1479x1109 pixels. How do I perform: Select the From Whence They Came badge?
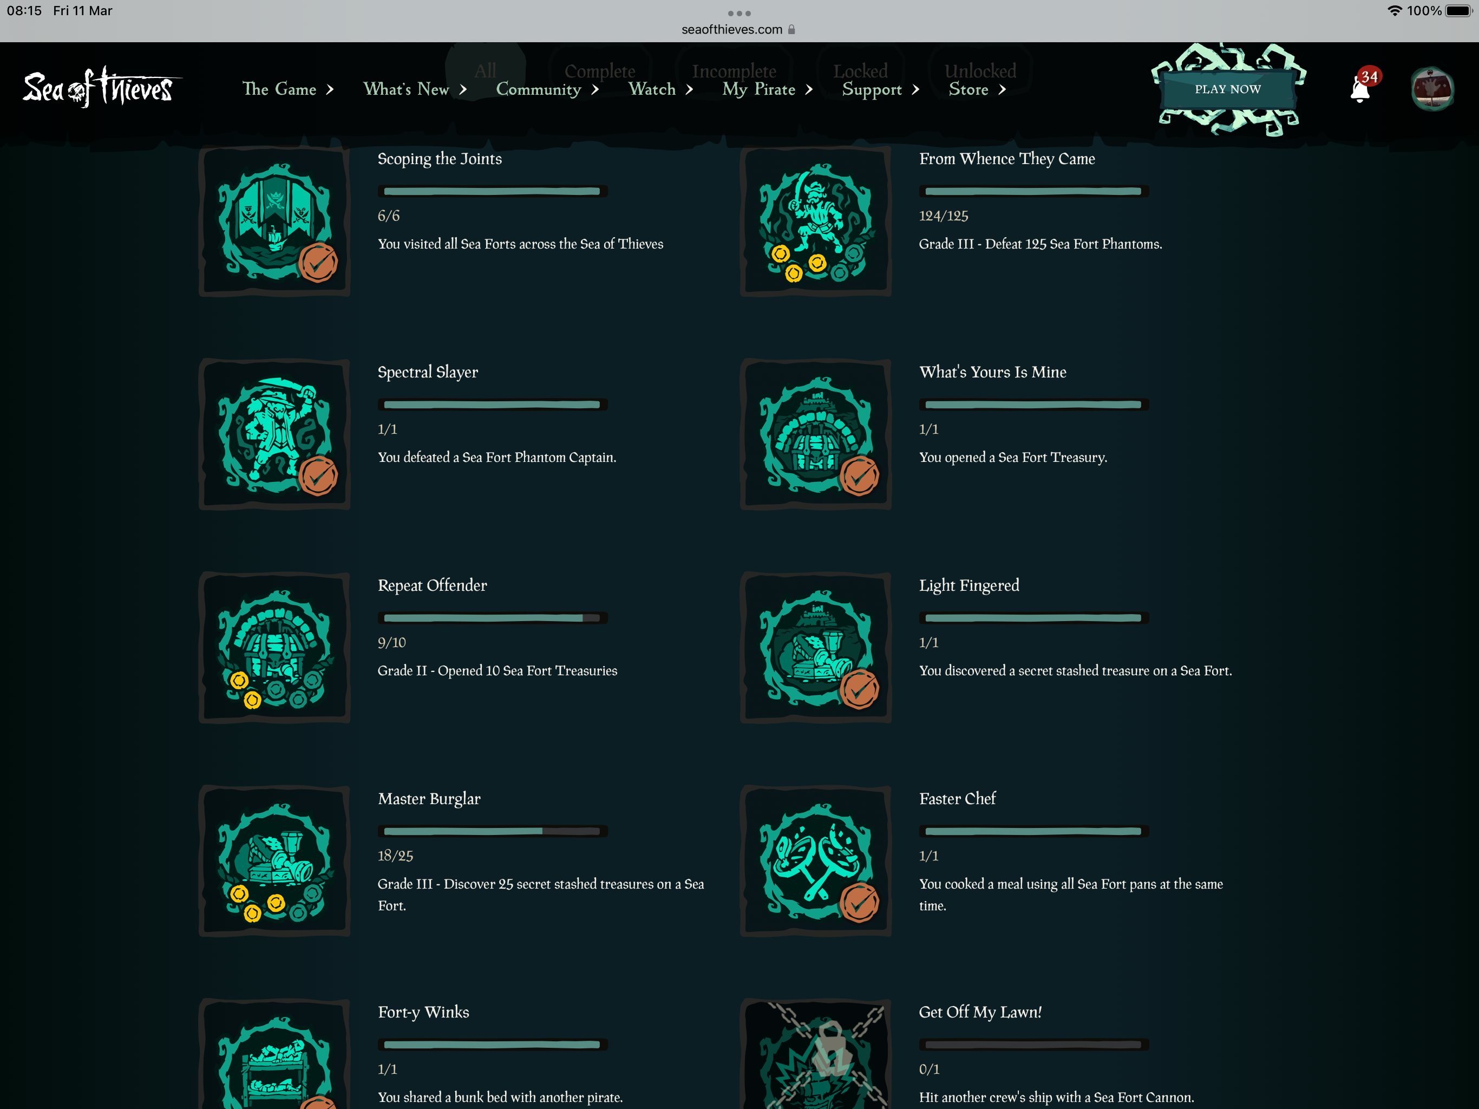(x=816, y=221)
